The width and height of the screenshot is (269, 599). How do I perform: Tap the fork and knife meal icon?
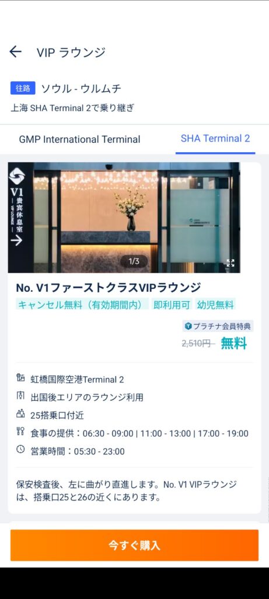click(x=20, y=432)
